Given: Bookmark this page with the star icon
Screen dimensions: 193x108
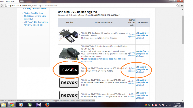Looking at the screenshot, I should point(177,6).
